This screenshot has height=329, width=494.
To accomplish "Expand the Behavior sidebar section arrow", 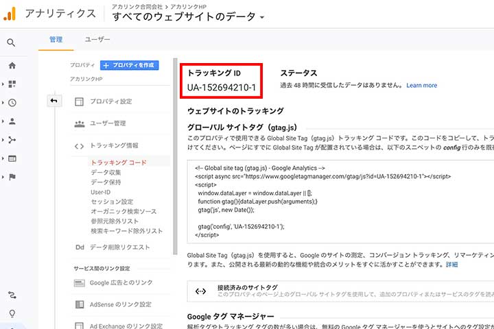I will coord(3,158).
